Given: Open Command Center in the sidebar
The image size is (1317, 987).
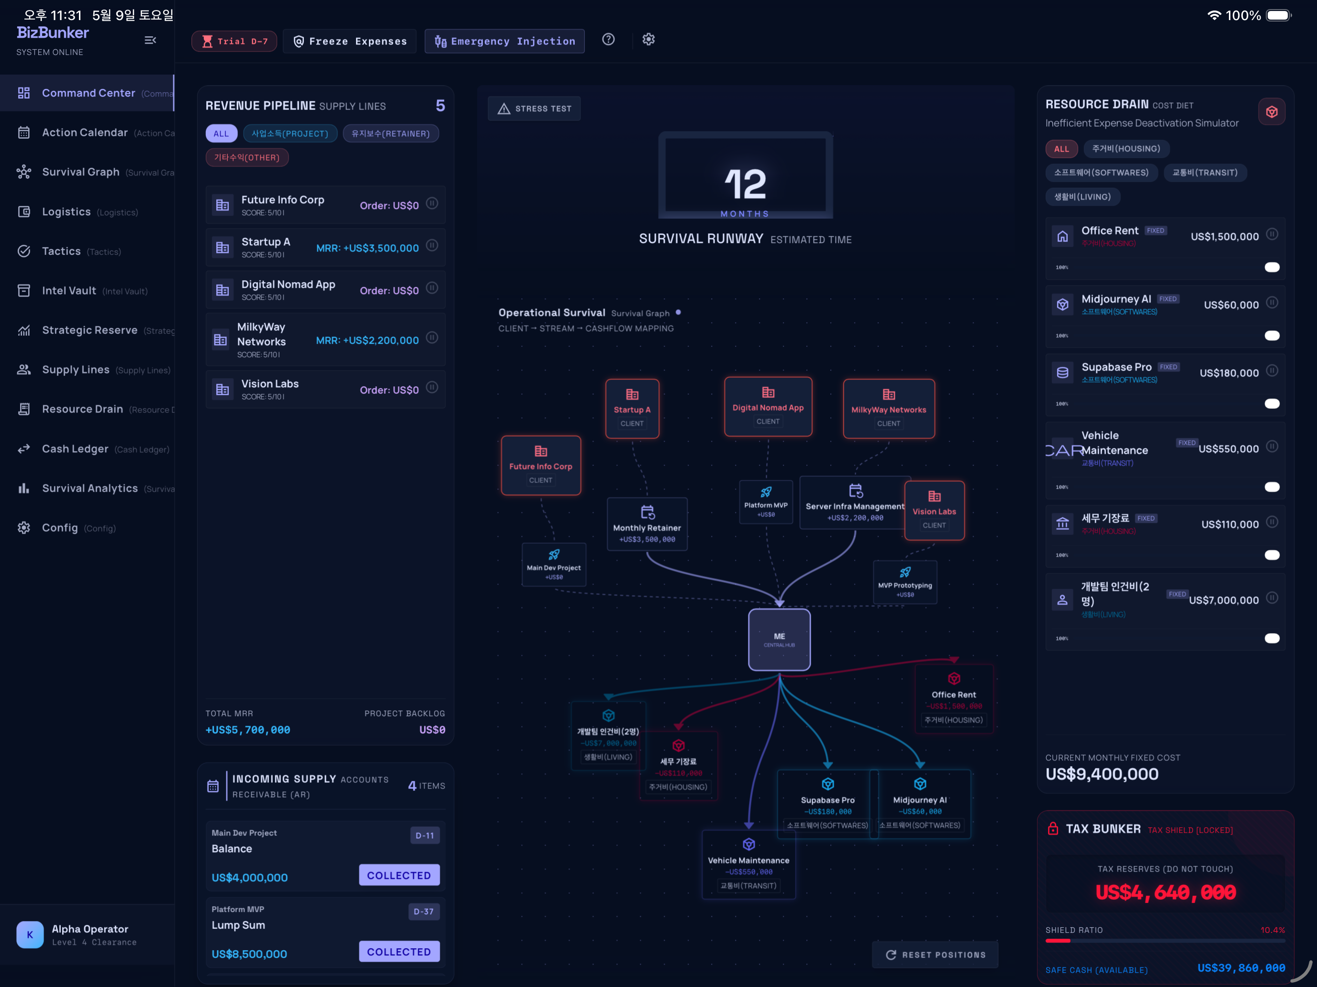Looking at the screenshot, I should (x=87, y=93).
